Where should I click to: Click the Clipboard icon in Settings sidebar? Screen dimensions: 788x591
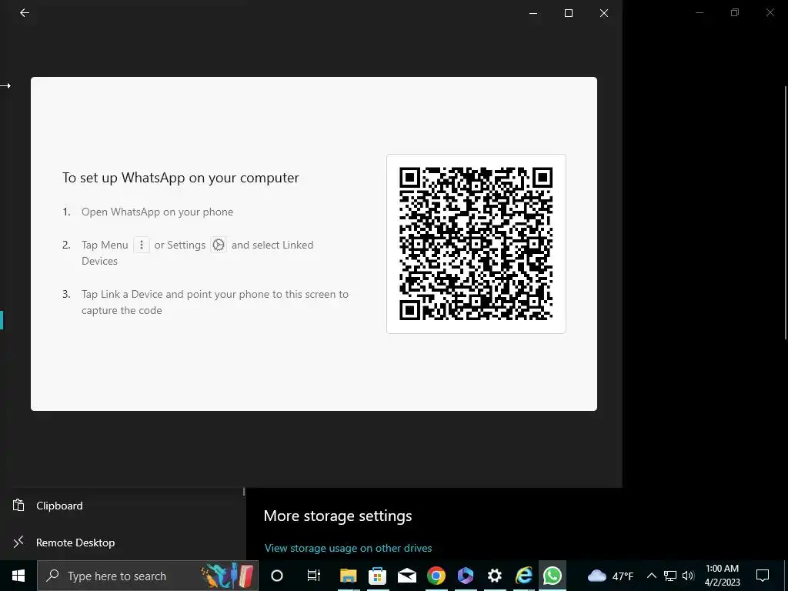pos(18,505)
